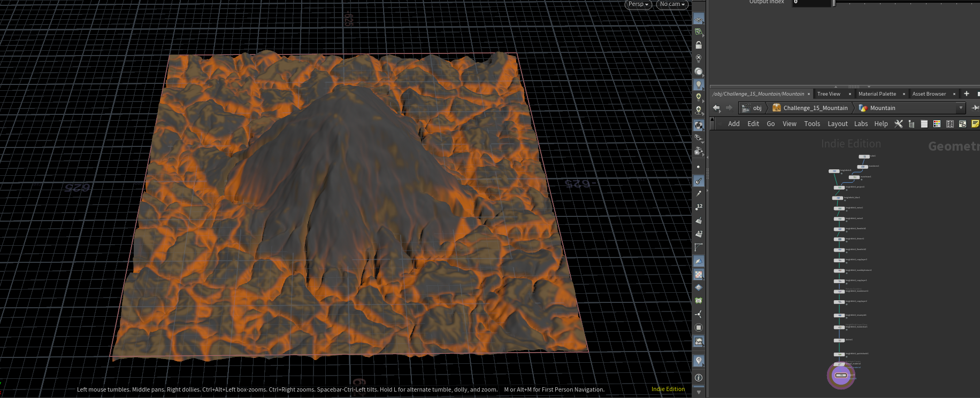
Task: Switch to the Tree View tab
Action: [x=829, y=94]
